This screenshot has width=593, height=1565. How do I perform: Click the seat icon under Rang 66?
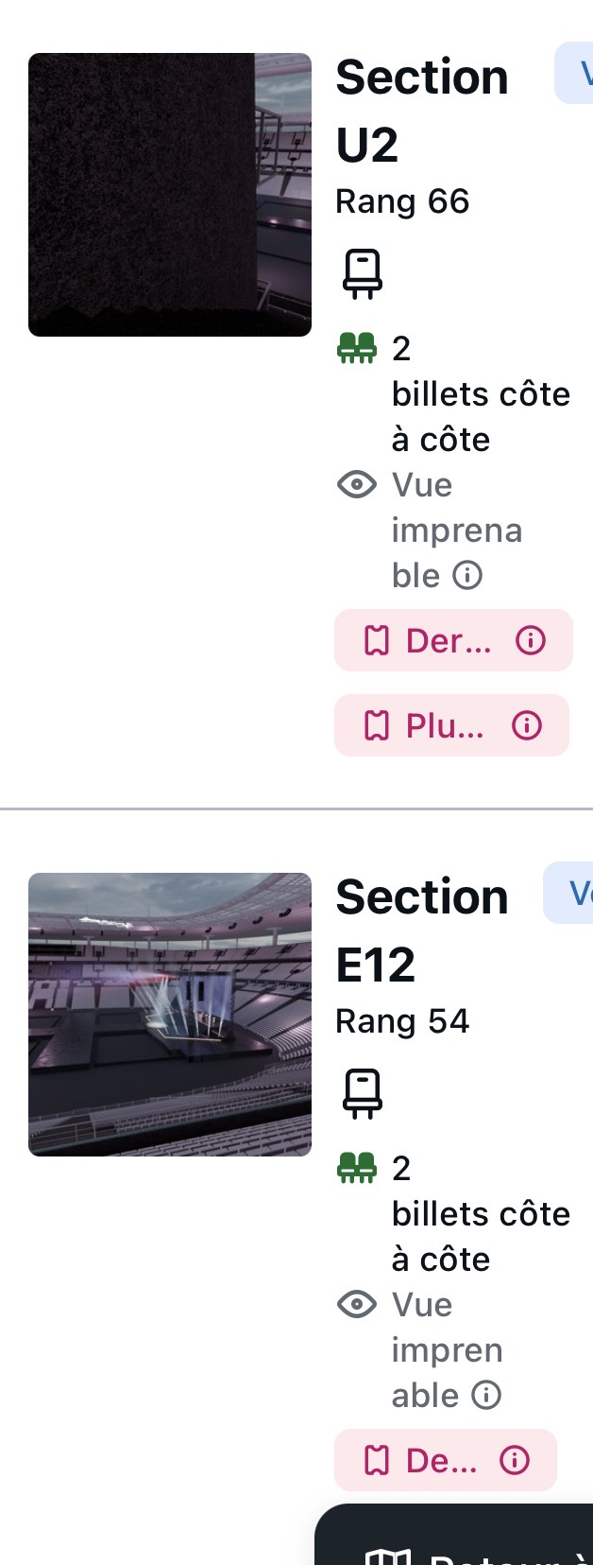click(363, 274)
